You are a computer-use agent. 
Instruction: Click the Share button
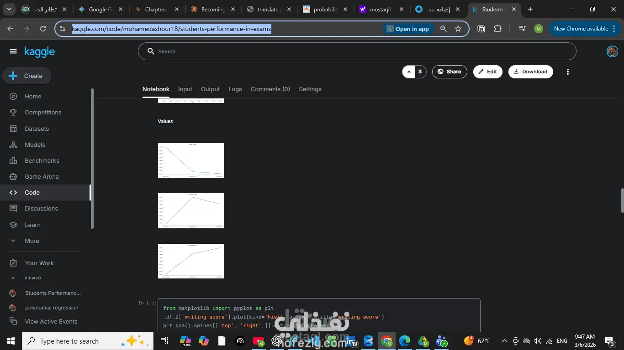(449, 72)
